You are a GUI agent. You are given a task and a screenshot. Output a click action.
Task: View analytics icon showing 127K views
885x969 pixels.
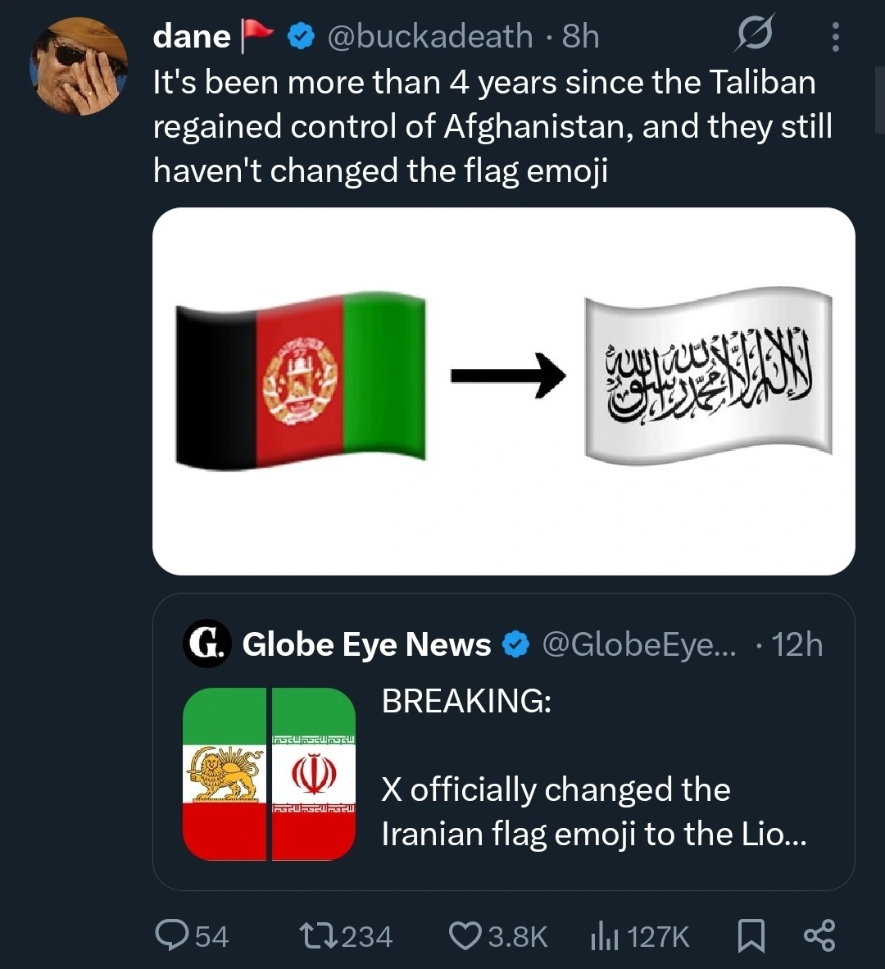[x=605, y=935]
